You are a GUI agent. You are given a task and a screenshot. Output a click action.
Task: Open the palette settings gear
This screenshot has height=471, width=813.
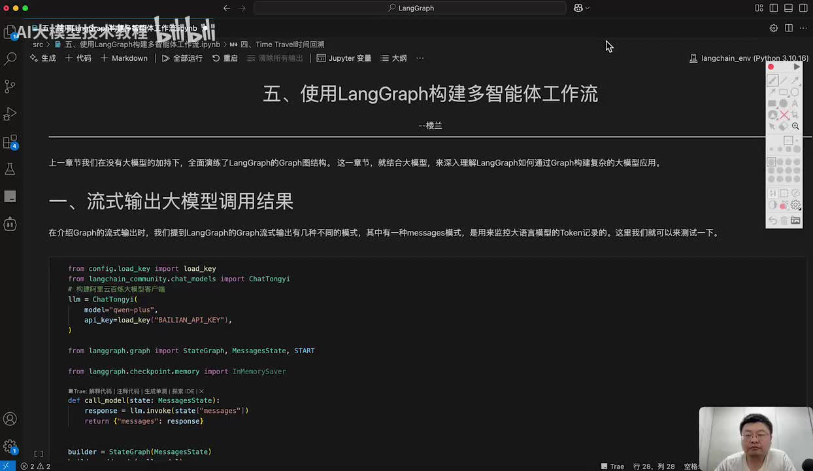(795, 205)
